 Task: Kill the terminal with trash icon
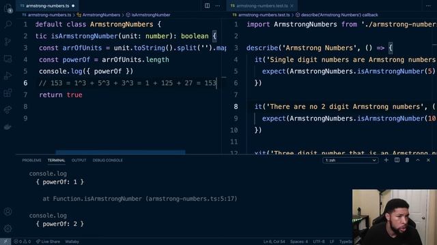[407, 160]
